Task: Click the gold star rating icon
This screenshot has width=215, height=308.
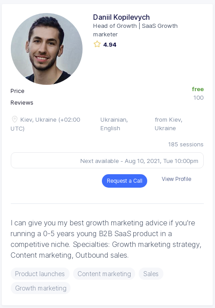Action: pos(97,44)
